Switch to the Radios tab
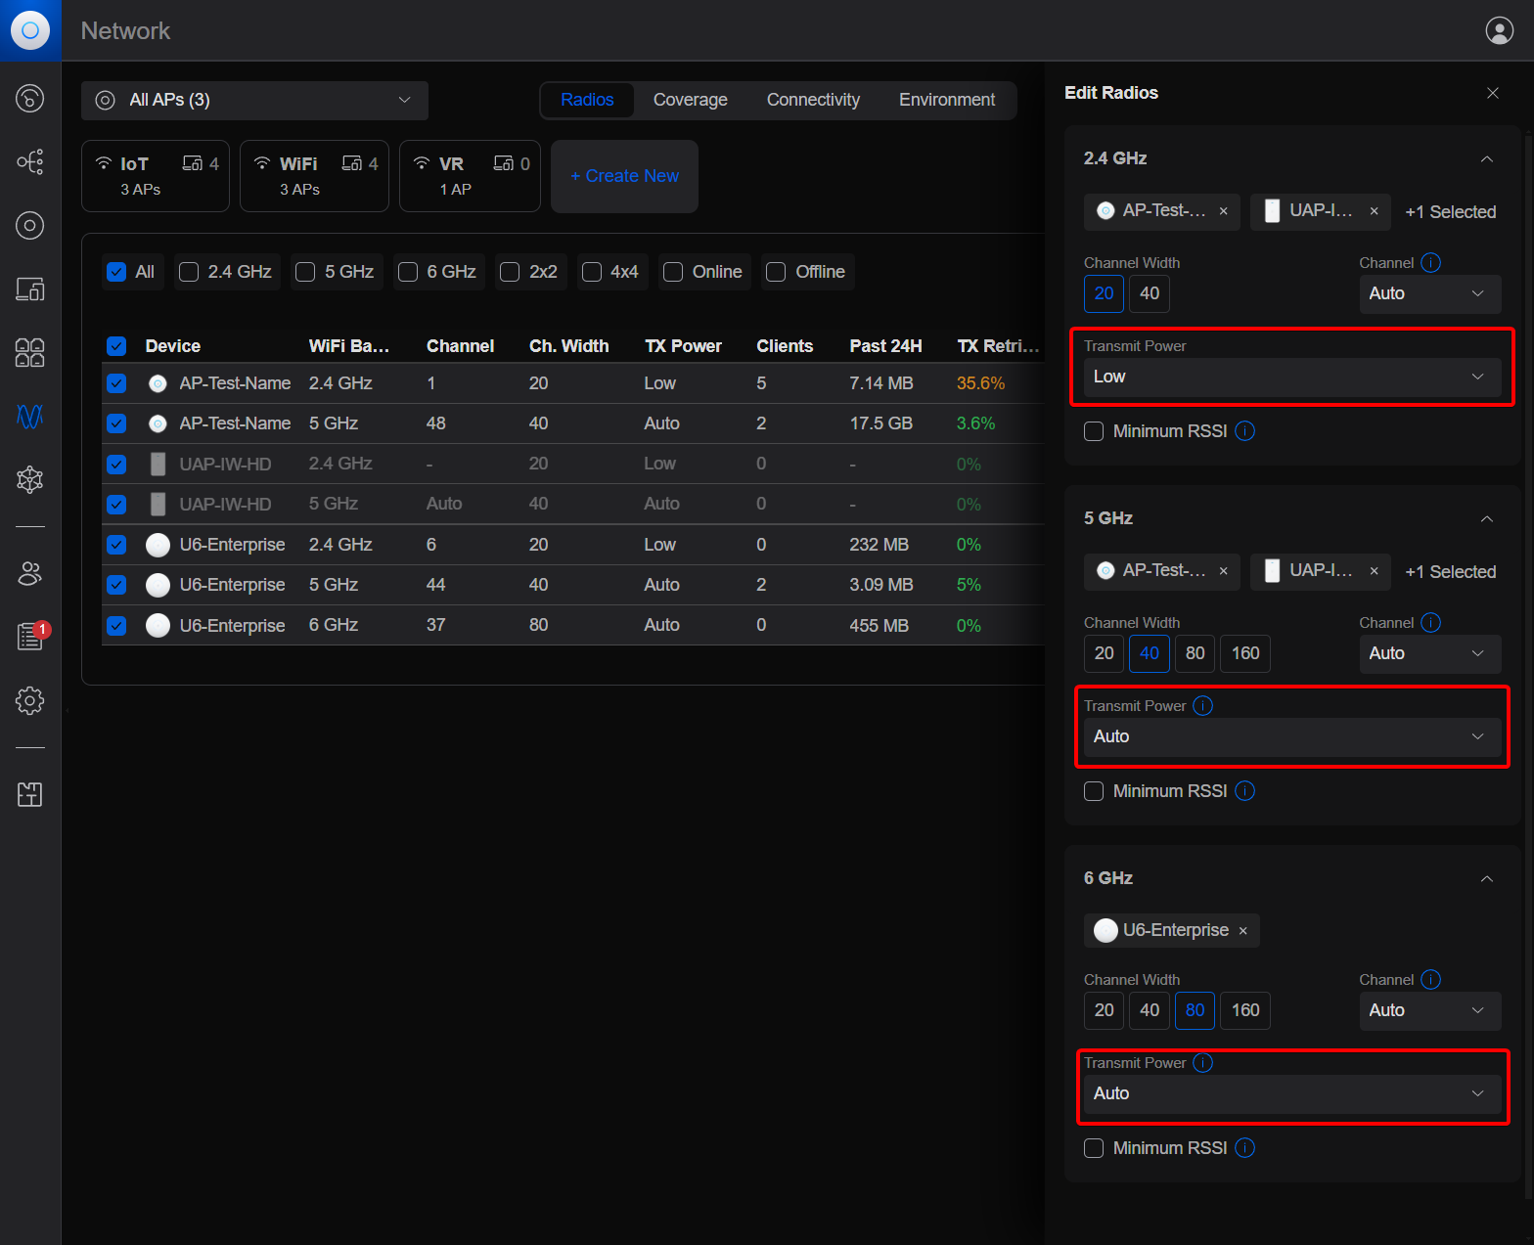This screenshot has height=1245, width=1534. click(x=587, y=100)
